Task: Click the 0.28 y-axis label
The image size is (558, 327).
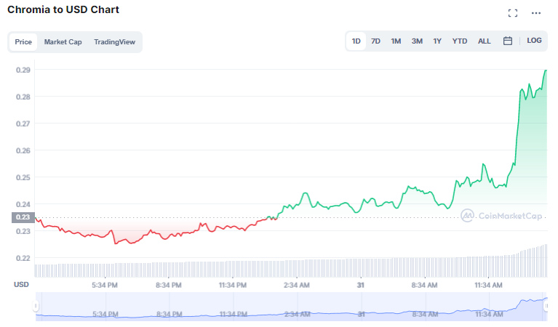Action: click(x=23, y=97)
